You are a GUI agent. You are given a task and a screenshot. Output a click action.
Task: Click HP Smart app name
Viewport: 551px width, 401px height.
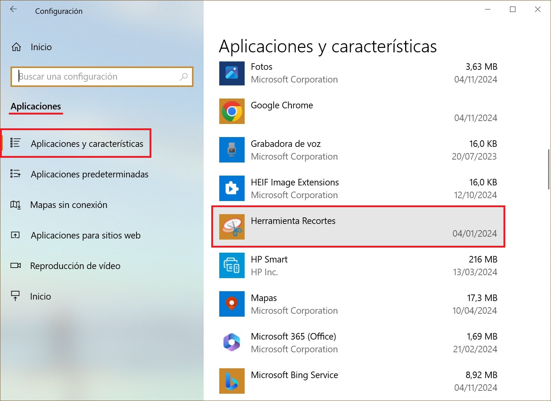(269, 259)
